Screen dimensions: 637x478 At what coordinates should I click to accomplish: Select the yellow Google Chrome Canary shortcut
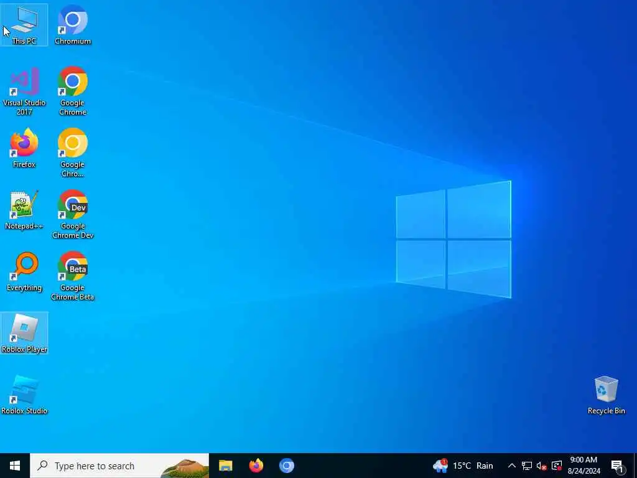[73, 153]
